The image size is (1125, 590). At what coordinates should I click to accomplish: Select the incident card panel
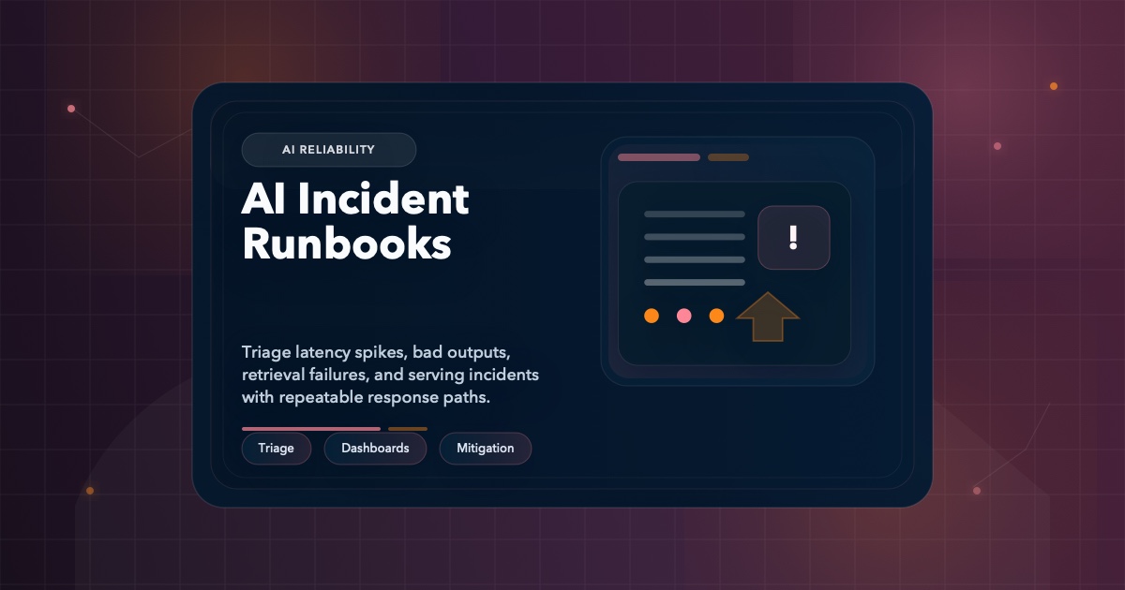[x=738, y=258]
